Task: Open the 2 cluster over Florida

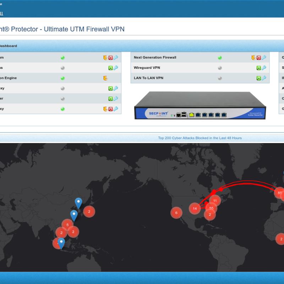Action: (210, 215)
